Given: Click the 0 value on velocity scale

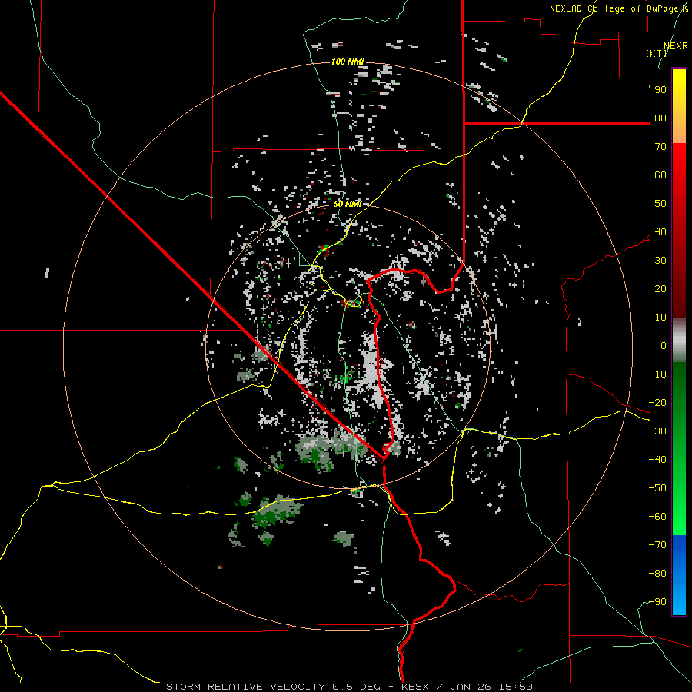Looking at the screenshot, I should coord(664,346).
